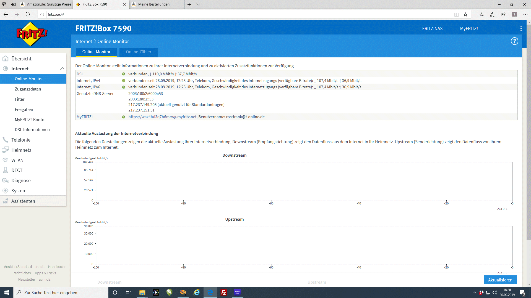The image size is (531, 298).
Task: Open Amazon Music from taskbar
Action: click(x=237, y=292)
